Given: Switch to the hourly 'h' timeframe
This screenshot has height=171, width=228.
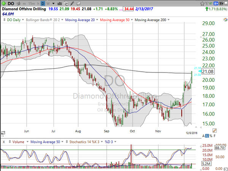Looking at the screenshot, I should 38,3.
